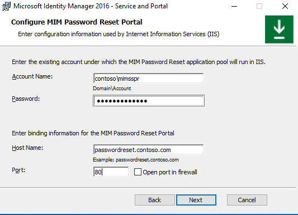The image size is (298, 215).
Task: Click the 'Enter the existing account' instruction text
Action: (x=139, y=62)
